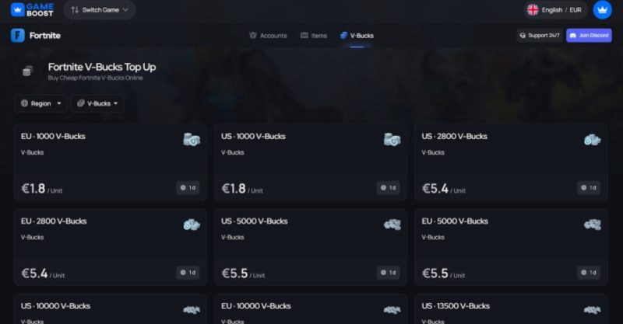623x324 pixels.
Task: Click Buy Cheap Fortnite V-Bucks Online subtitle
Action: coord(95,78)
